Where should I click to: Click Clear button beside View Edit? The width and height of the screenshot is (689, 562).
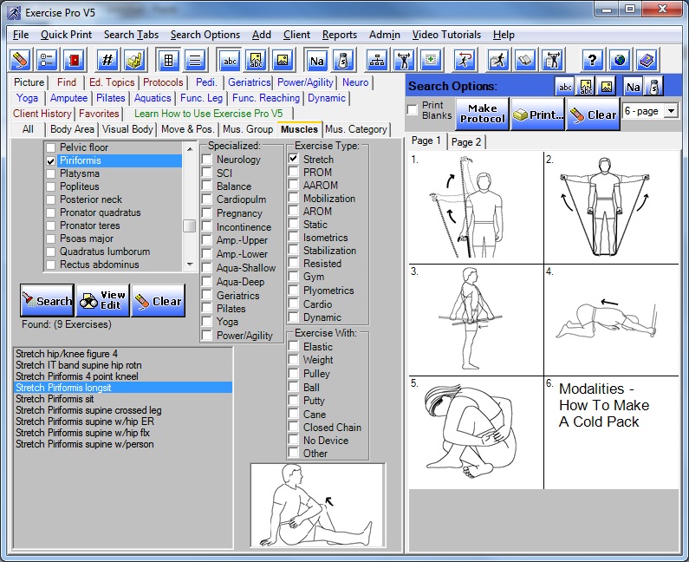(x=159, y=300)
